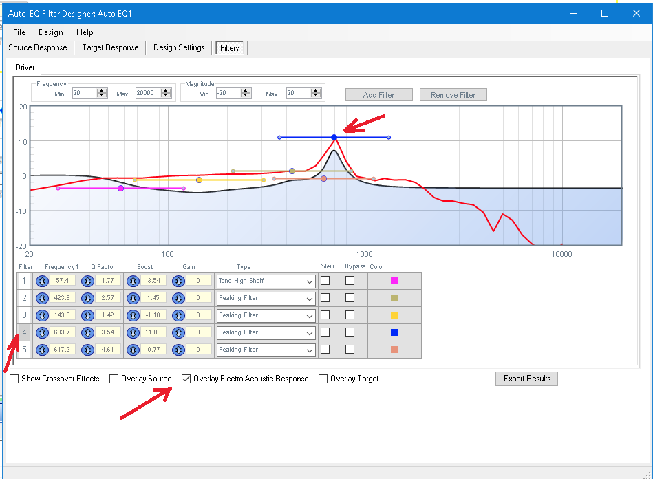Click the Export Results button

click(x=526, y=379)
